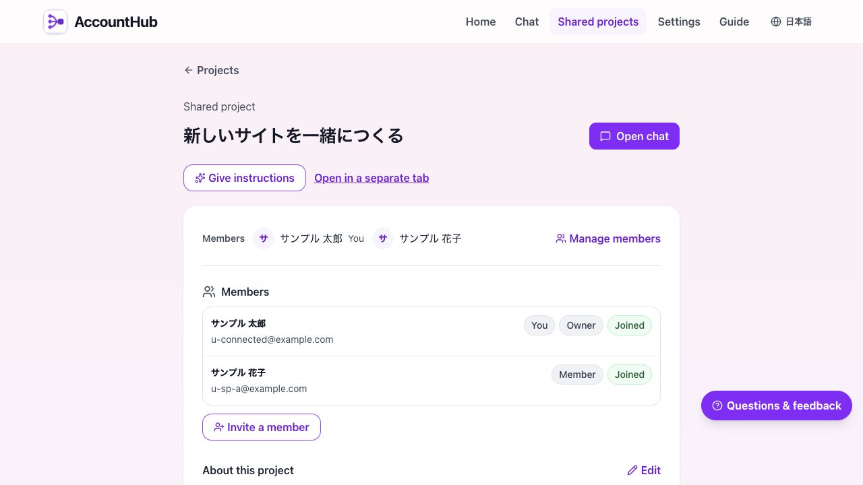
Task: Click the Joined badge in サンプル 太郎's row
Action: (x=630, y=325)
